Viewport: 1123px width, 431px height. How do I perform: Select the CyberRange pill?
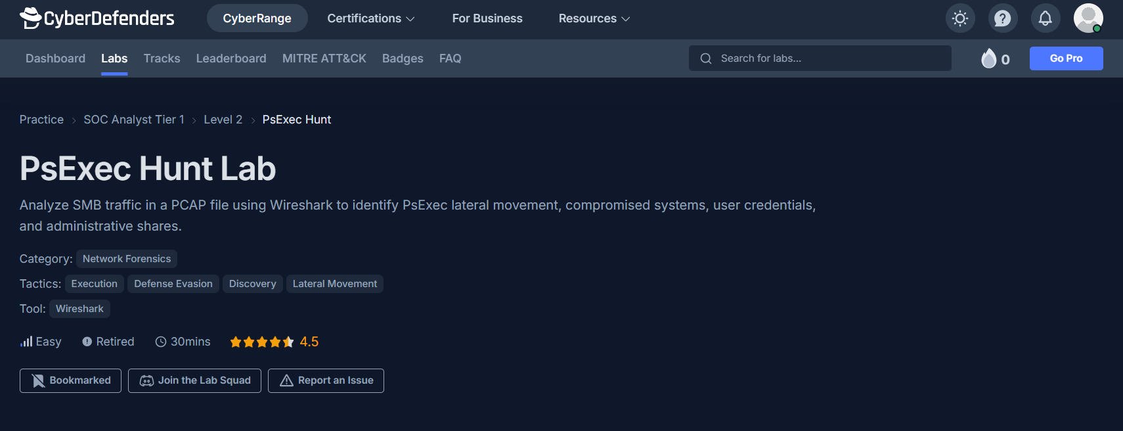[x=257, y=18]
